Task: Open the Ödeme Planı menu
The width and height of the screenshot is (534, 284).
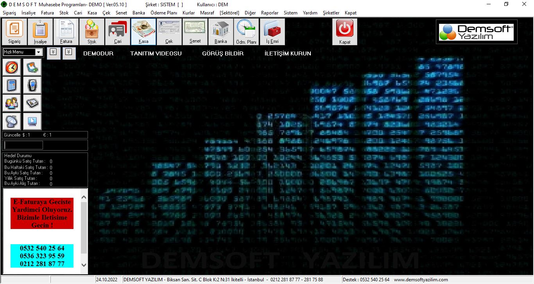Action: coord(164,13)
